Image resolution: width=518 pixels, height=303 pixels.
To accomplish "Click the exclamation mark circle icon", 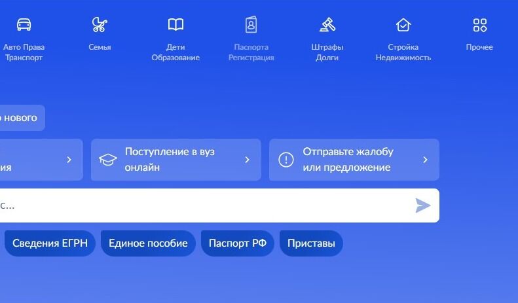I will 286,160.
